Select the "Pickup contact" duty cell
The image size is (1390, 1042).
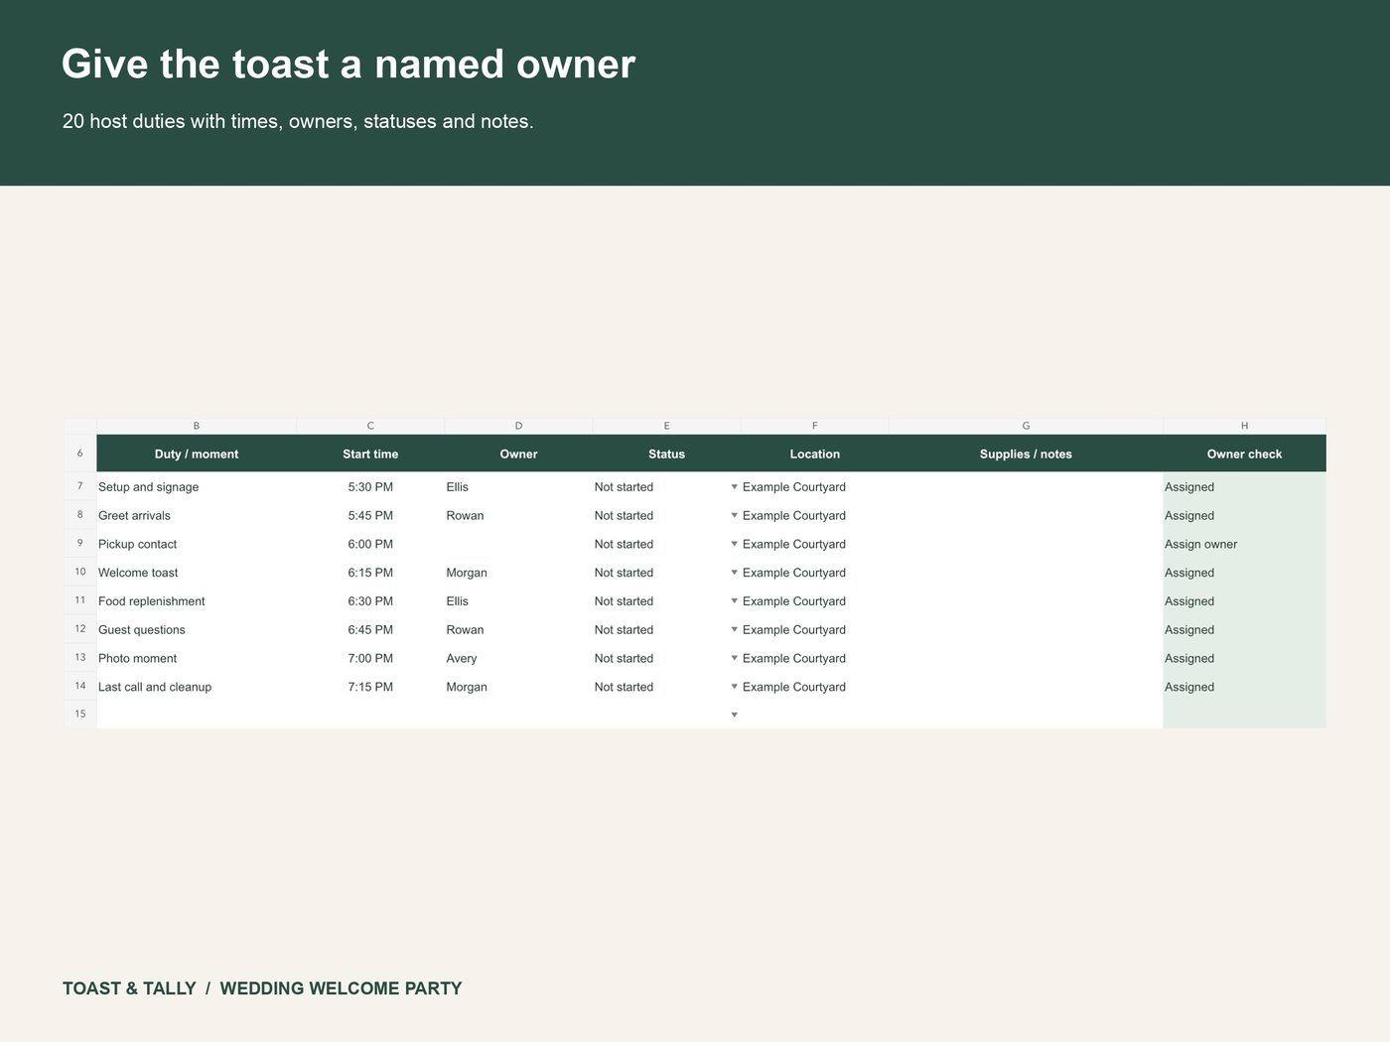tap(197, 544)
